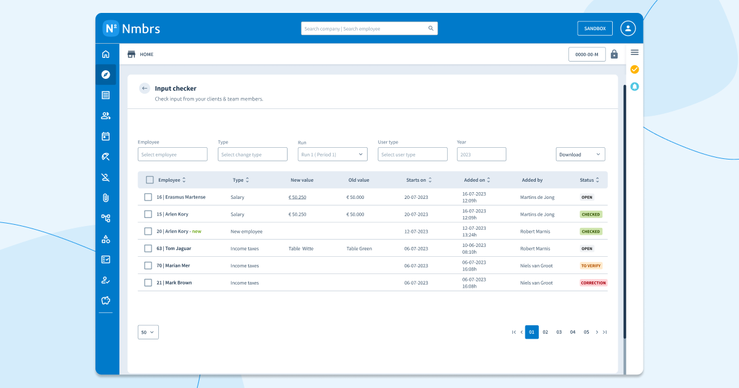Screen dimensions: 739x388
Task: Check the box for Mark Brown
Action: pos(148,283)
